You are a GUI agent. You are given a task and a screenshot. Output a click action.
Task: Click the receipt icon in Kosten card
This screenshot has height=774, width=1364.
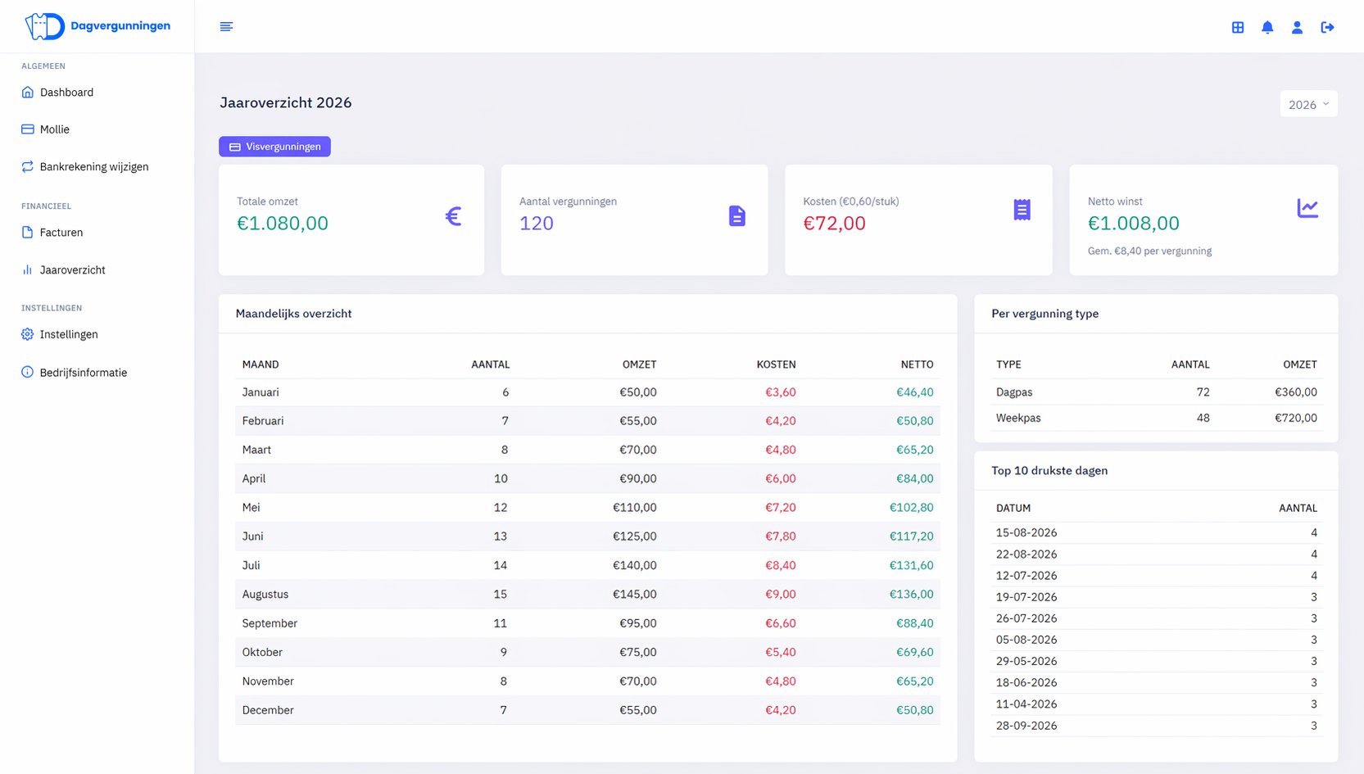[1022, 210]
